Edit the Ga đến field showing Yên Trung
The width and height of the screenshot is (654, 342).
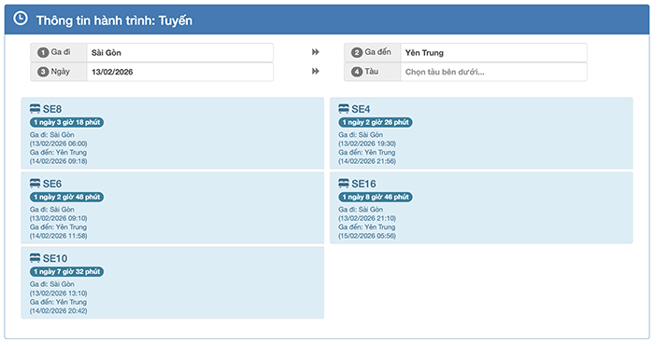pyautogui.click(x=493, y=53)
